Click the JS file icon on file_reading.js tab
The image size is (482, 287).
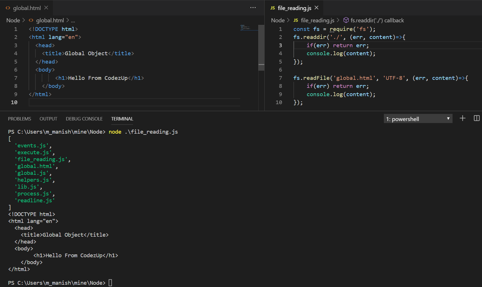273,8
